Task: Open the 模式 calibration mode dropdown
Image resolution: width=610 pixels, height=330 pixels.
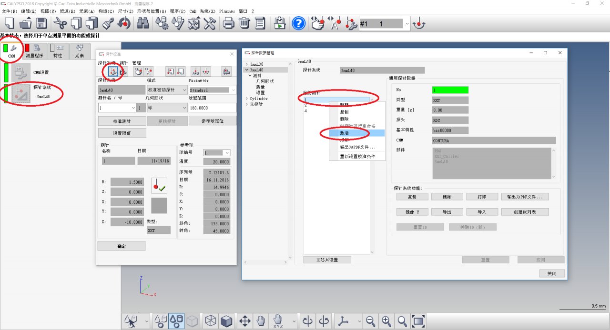Action: [185, 90]
